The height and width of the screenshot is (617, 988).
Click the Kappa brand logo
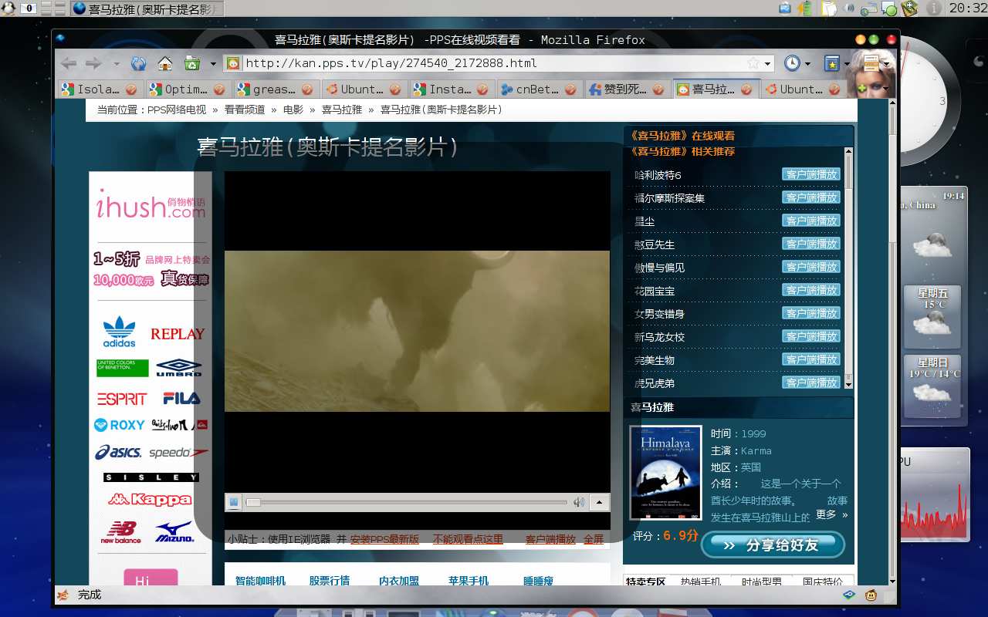click(150, 499)
